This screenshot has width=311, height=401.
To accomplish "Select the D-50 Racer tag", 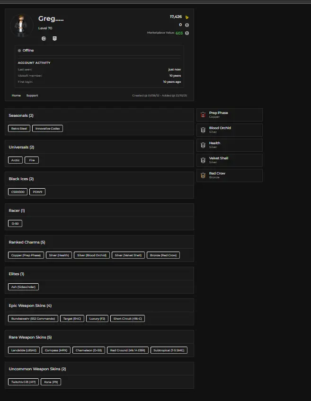I will 15,224.
